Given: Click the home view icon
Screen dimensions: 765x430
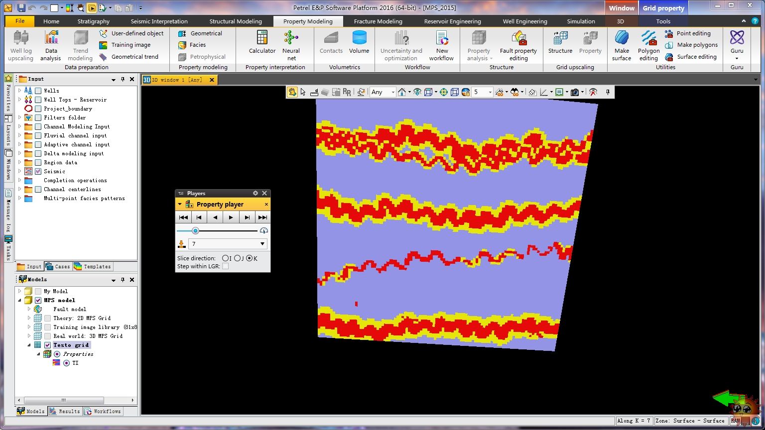Looking at the screenshot, I should pos(401,92).
